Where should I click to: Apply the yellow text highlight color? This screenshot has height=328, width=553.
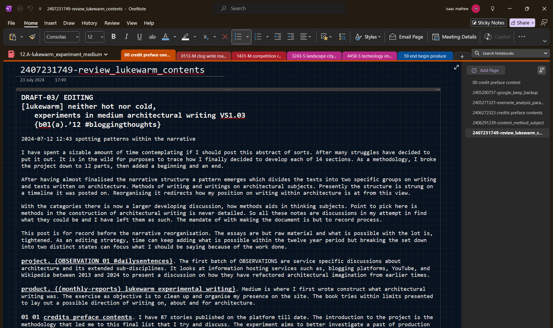click(185, 37)
